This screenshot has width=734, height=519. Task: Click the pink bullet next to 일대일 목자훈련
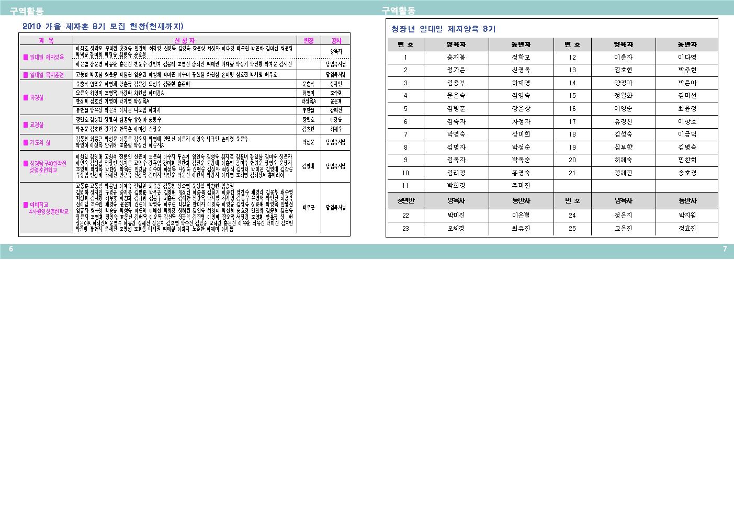point(25,75)
